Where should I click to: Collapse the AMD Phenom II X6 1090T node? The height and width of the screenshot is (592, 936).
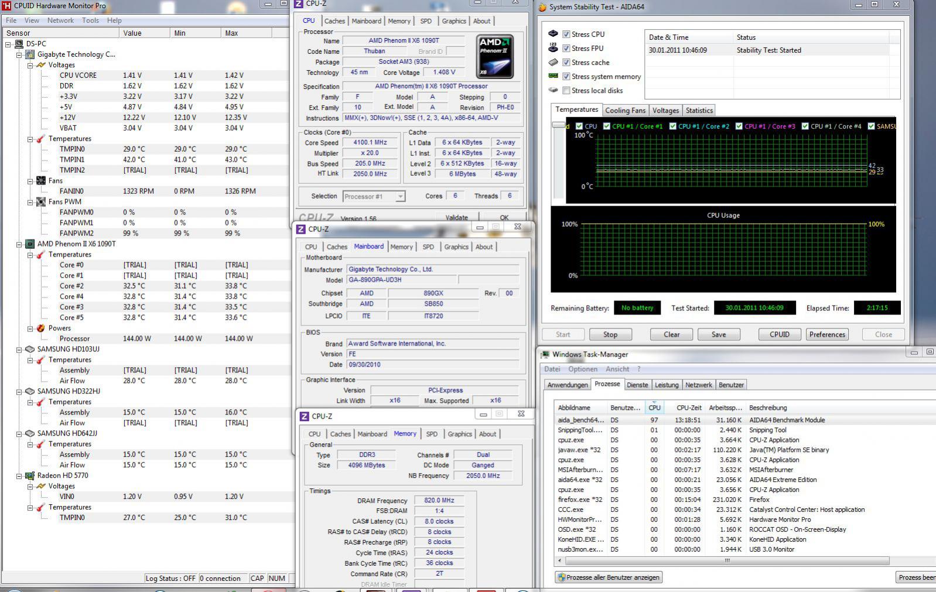tap(19, 244)
